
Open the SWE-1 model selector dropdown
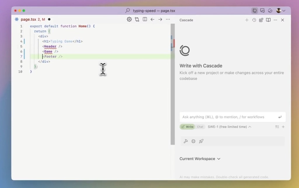click(x=229, y=127)
